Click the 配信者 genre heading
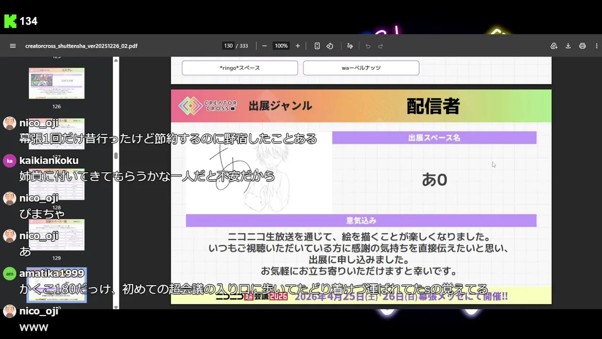 (x=433, y=106)
